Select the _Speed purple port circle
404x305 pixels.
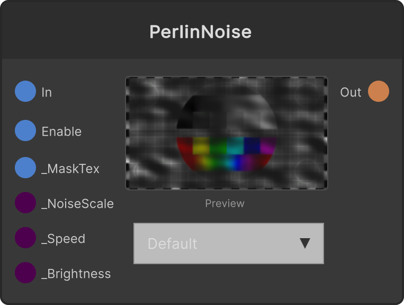[x=25, y=238]
